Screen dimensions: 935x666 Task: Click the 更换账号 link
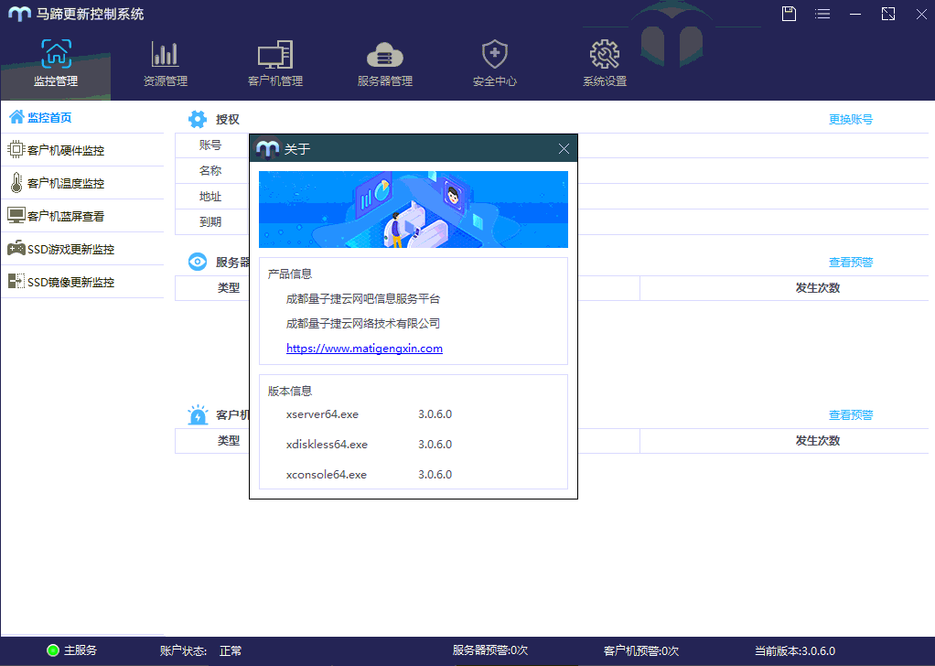[x=850, y=119]
